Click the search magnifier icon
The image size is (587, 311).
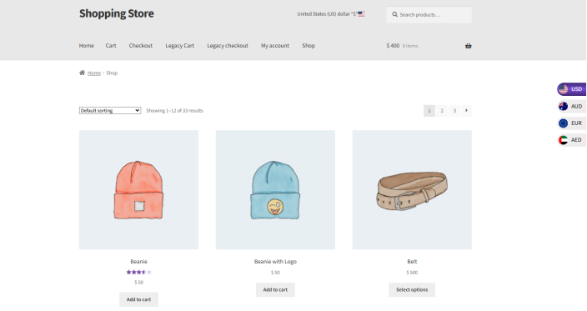pyautogui.click(x=394, y=15)
